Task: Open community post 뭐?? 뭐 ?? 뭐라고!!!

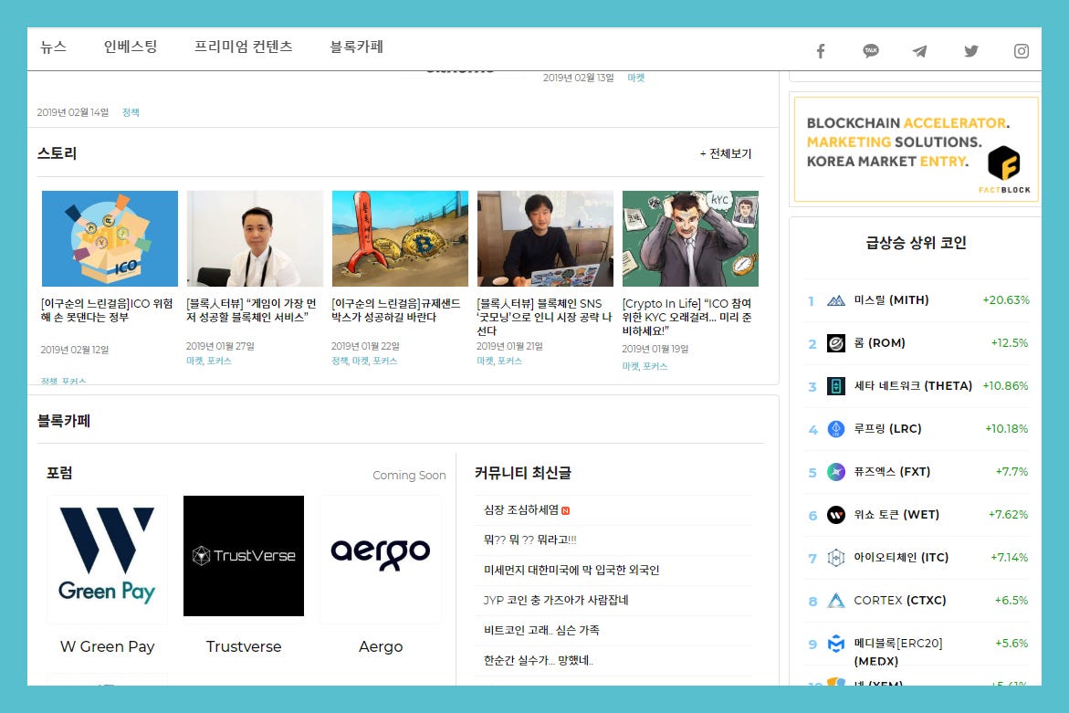Action: click(529, 540)
